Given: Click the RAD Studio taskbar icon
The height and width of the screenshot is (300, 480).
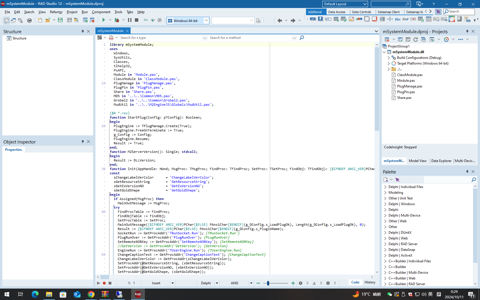Looking at the screenshot, I should point(138,294).
